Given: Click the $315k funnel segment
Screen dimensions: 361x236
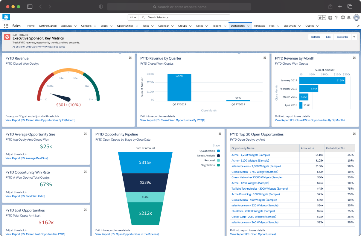Looking at the screenshot, I should (145, 163).
